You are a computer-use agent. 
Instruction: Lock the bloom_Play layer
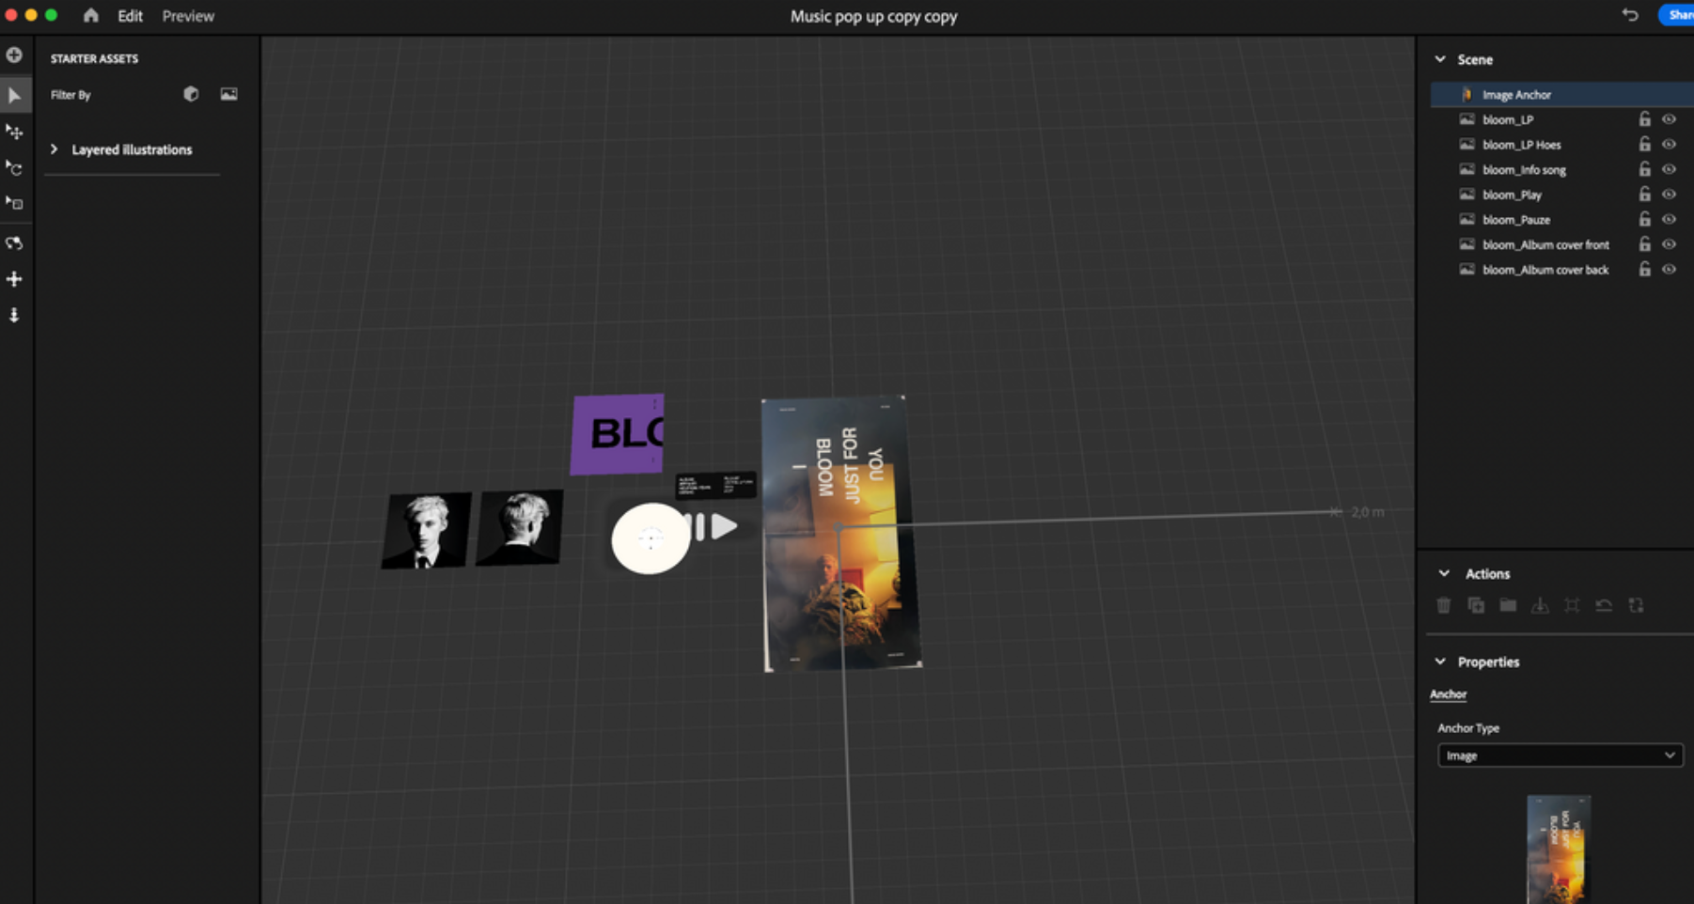[x=1644, y=195]
